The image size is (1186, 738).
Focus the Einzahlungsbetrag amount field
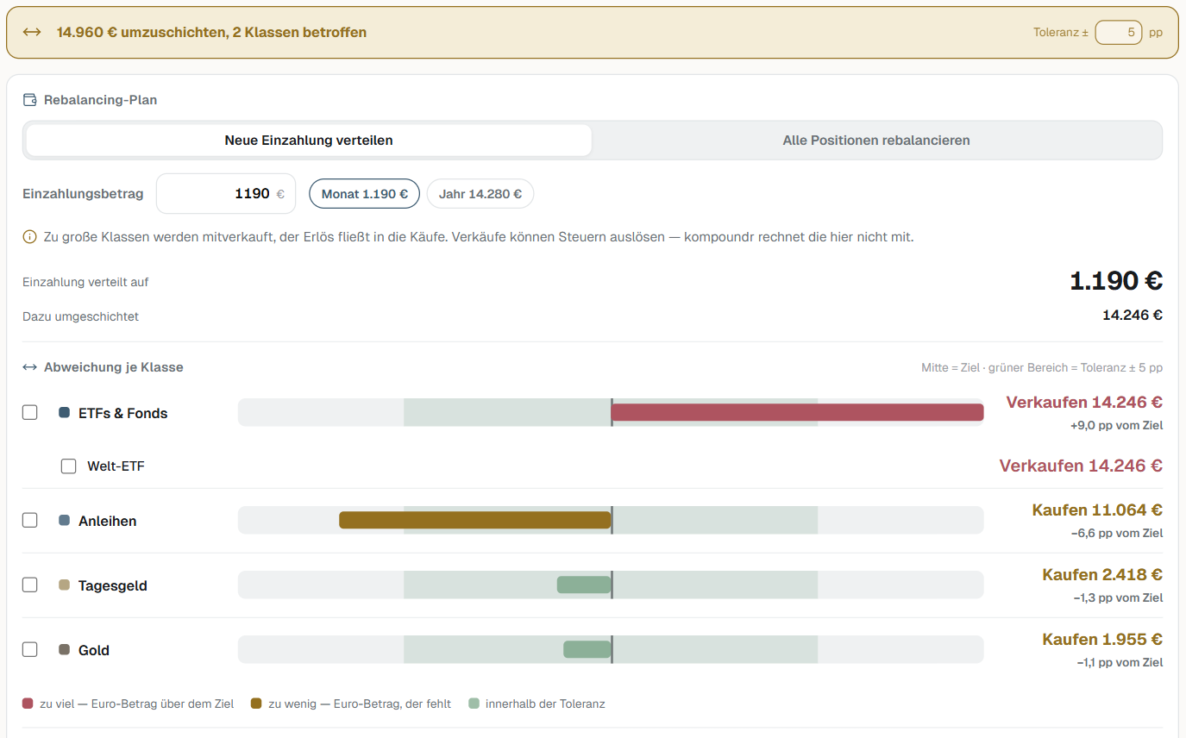point(226,194)
